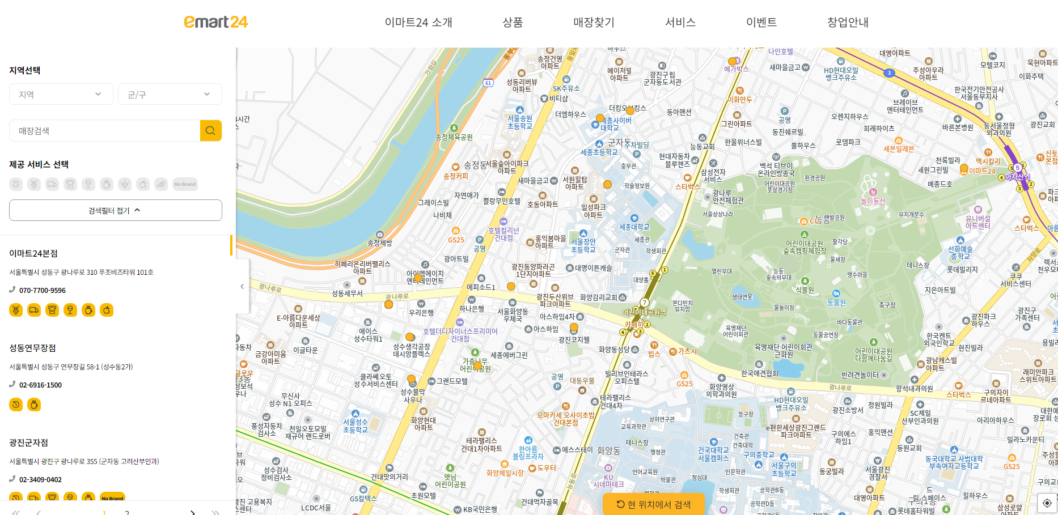Image resolution: width=1058 pixels, height=515 pixels.
Task: Select the orange marker above 우리은행
Action: (388, 304)
